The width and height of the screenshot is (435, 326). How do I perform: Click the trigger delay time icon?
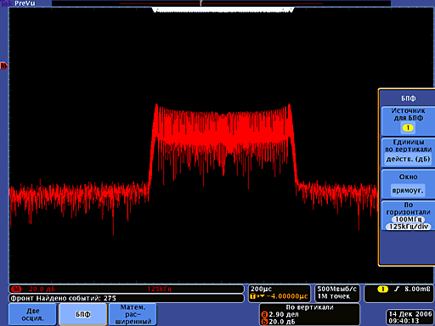point(257,296)
